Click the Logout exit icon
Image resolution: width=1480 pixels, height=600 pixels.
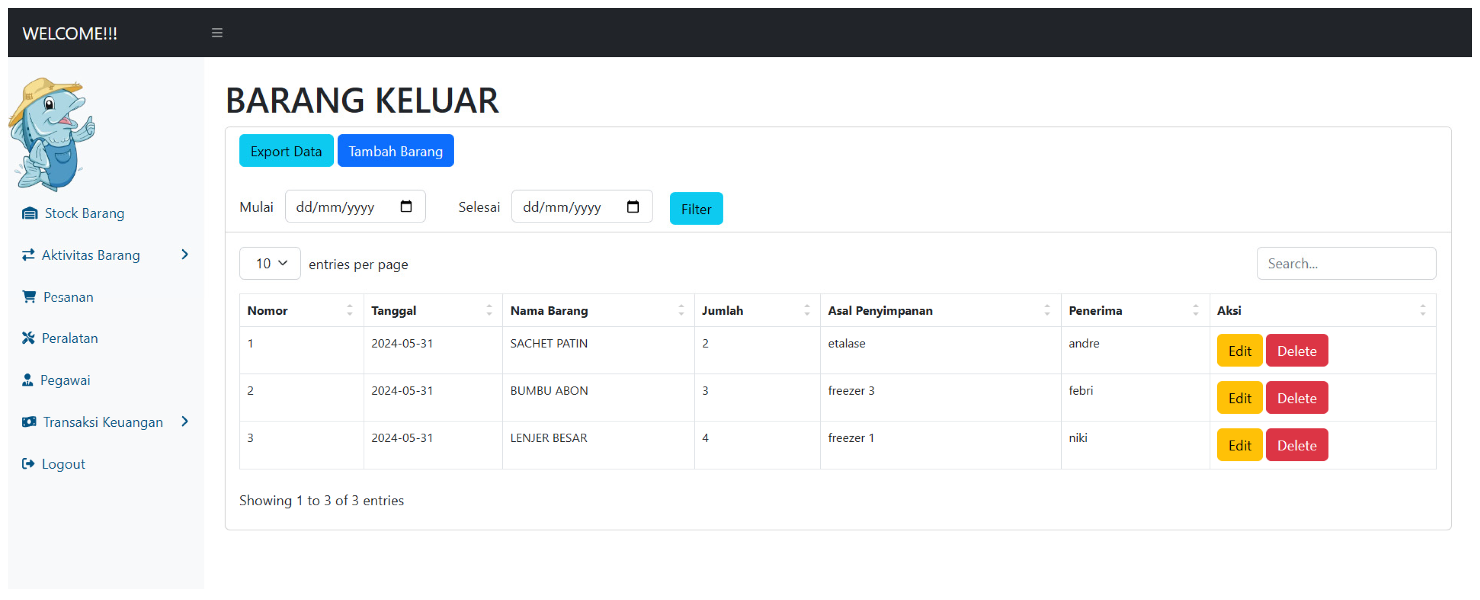coord(28,463)
